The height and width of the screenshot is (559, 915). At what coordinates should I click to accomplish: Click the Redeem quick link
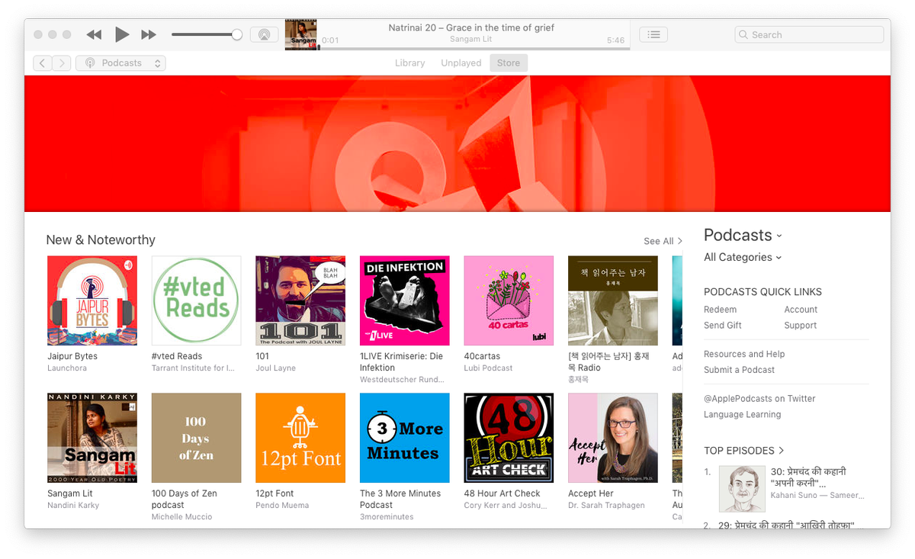[720, 310]
